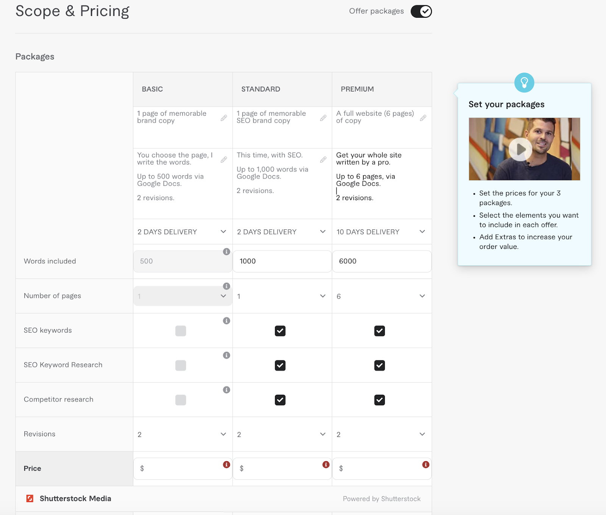The height and width of the screenshot is (515, 606).
Task: Edit the Standard package description pencil icon
Action: coord(323,159)
